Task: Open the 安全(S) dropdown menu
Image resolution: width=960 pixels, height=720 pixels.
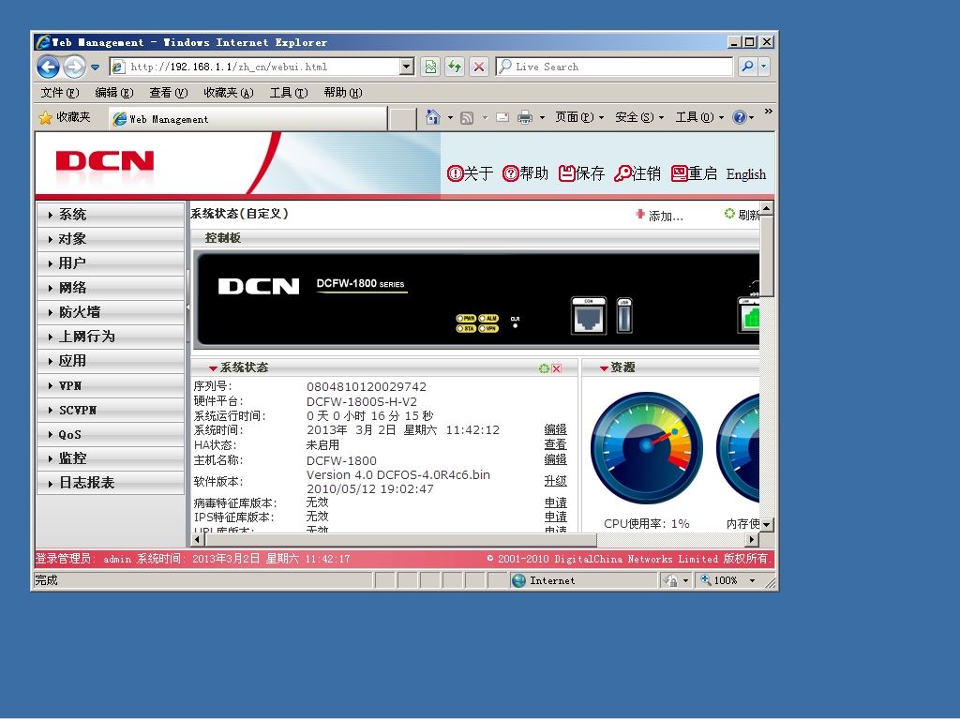Action: click(x=639, y=117)
